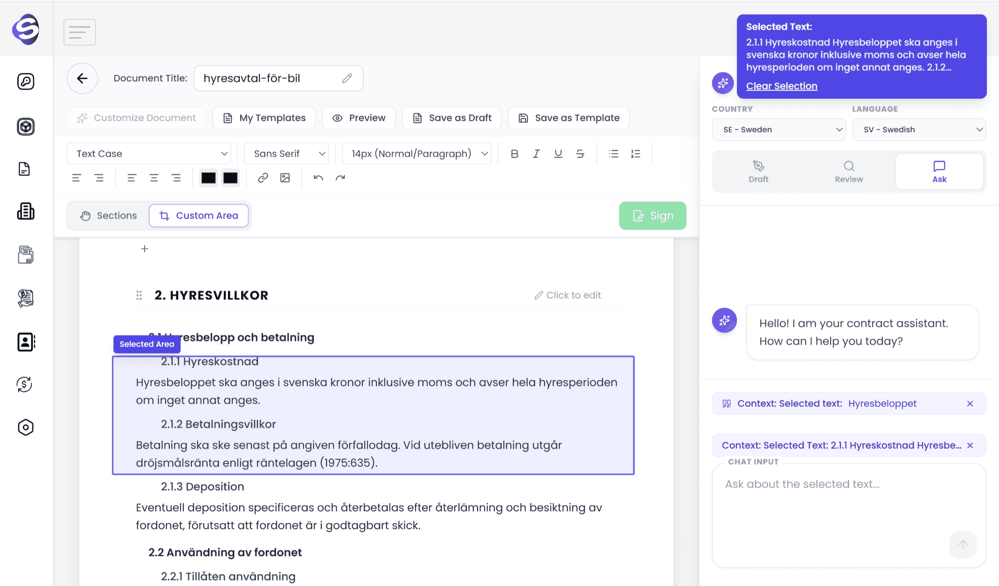The height and width of the screenshot is (586, 999).
Task: Open the Text Case dropdown
Action: [x=149, y=154]
